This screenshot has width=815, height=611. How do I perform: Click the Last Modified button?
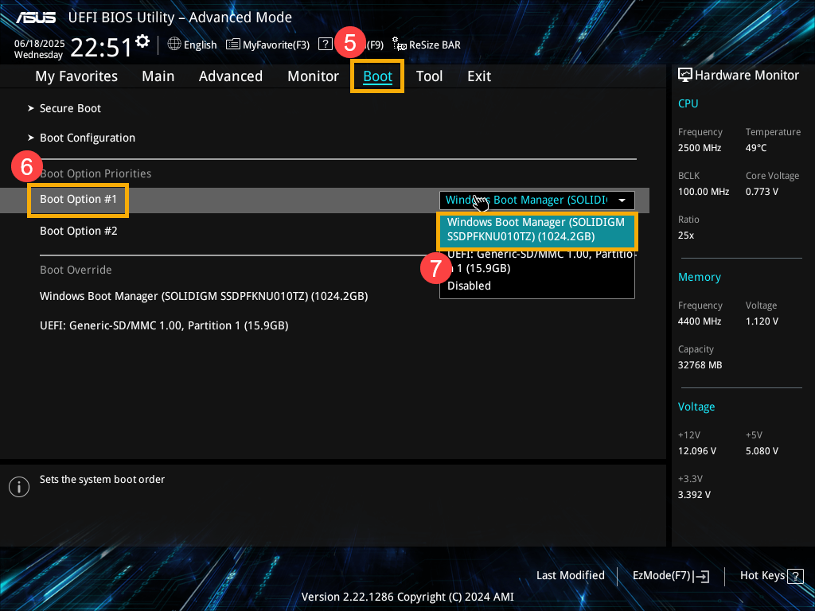click(x=571, y=576)
